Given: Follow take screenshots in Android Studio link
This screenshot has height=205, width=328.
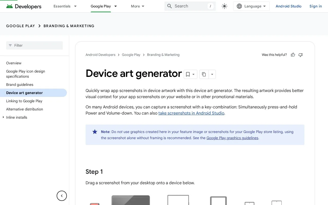Looking at the screenshot, I should pos(191,113).
